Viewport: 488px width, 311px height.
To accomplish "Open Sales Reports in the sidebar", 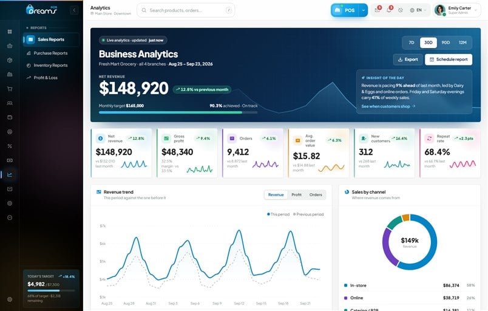I will 51,39.
